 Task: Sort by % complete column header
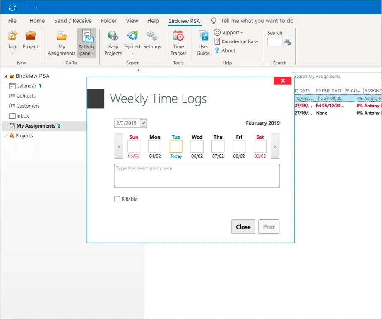point(353,91)
